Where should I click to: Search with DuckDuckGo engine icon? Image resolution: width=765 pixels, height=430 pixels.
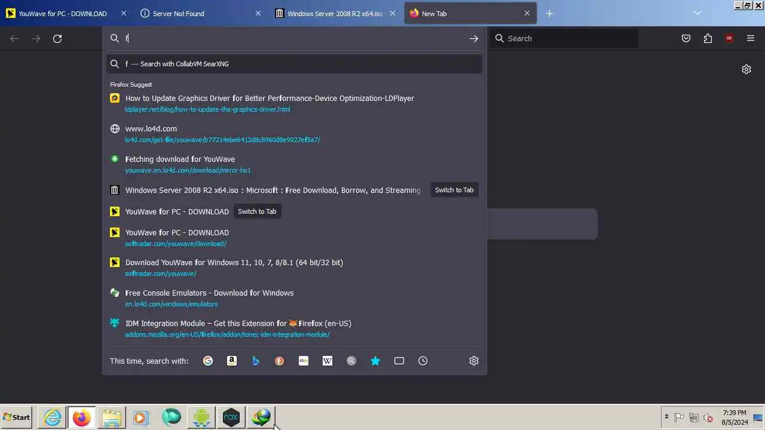tap(280, 361)
